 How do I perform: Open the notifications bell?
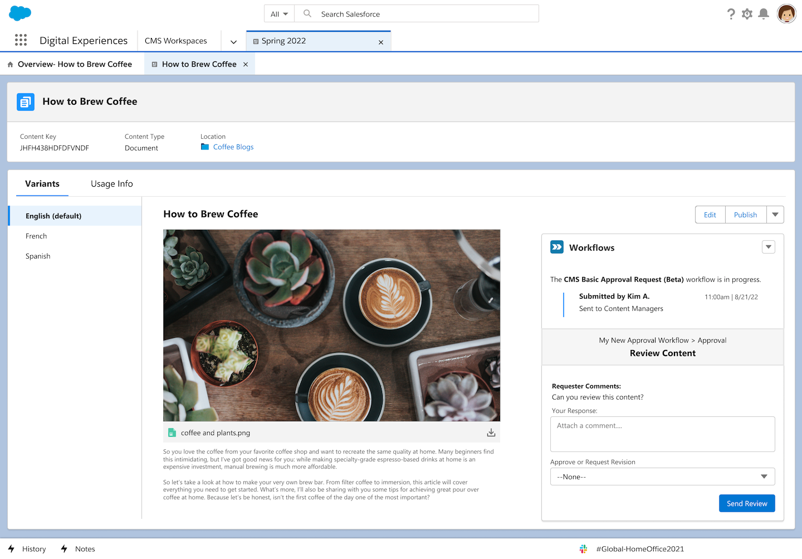point(764,14)
